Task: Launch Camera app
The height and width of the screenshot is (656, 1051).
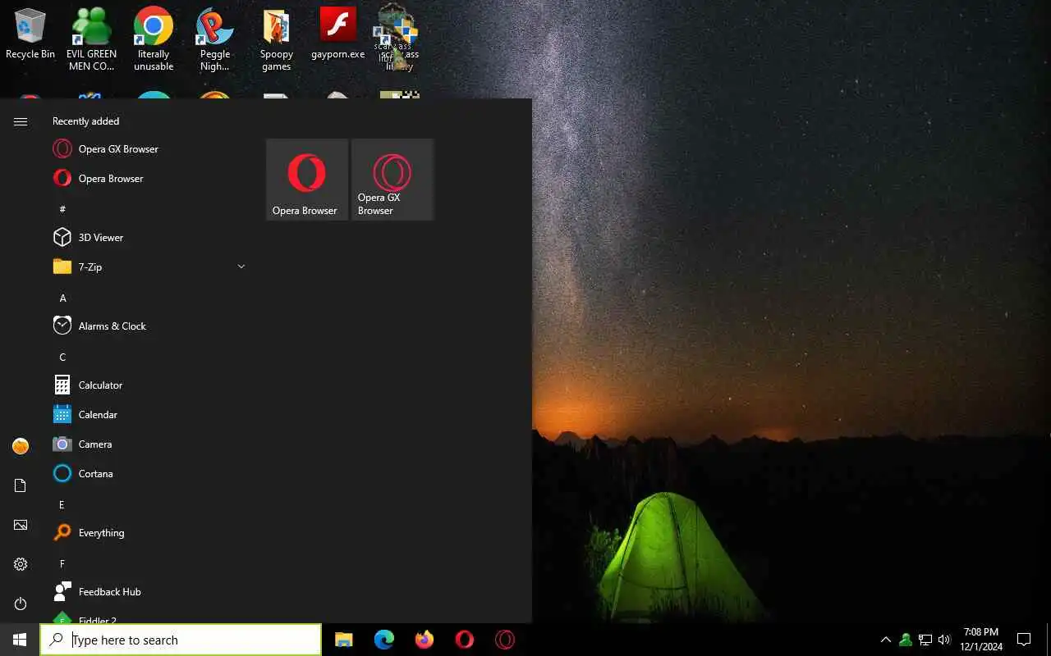Action: [x=148, y=444]
